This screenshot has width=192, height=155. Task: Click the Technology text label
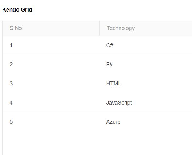click(121, 28)
